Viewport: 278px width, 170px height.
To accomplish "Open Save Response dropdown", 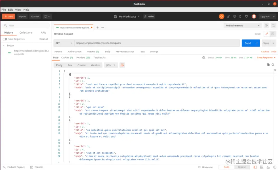I will coord(266,57).
